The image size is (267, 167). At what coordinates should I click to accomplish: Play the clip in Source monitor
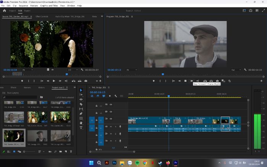coord(54,81)
